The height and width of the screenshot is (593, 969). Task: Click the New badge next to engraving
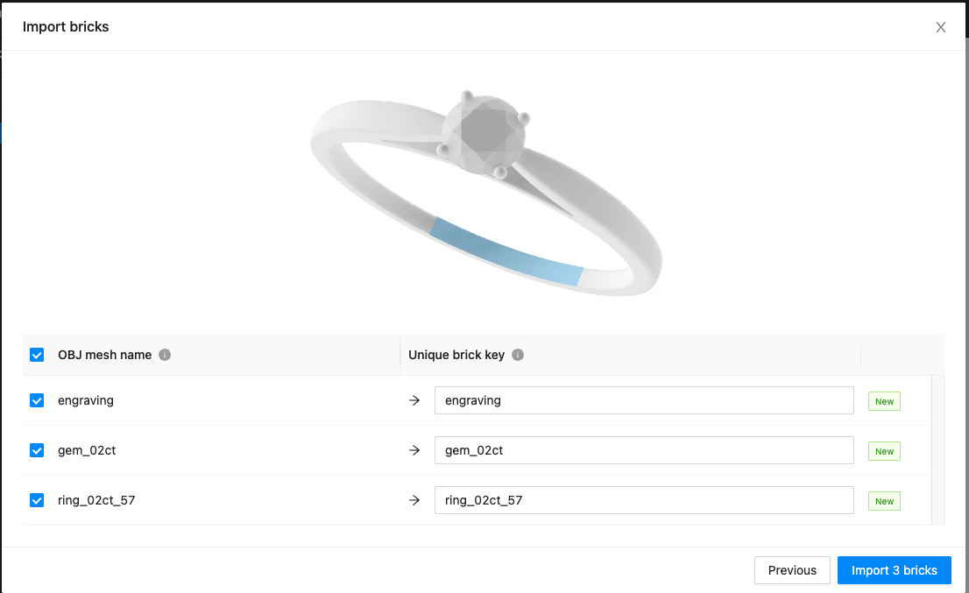coord(883,400)
